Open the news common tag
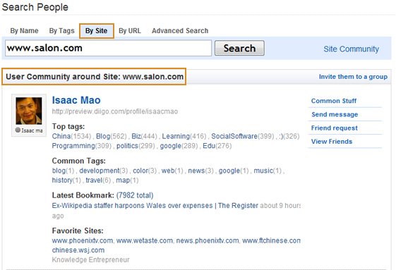The image size is (396, 270). 196,171
